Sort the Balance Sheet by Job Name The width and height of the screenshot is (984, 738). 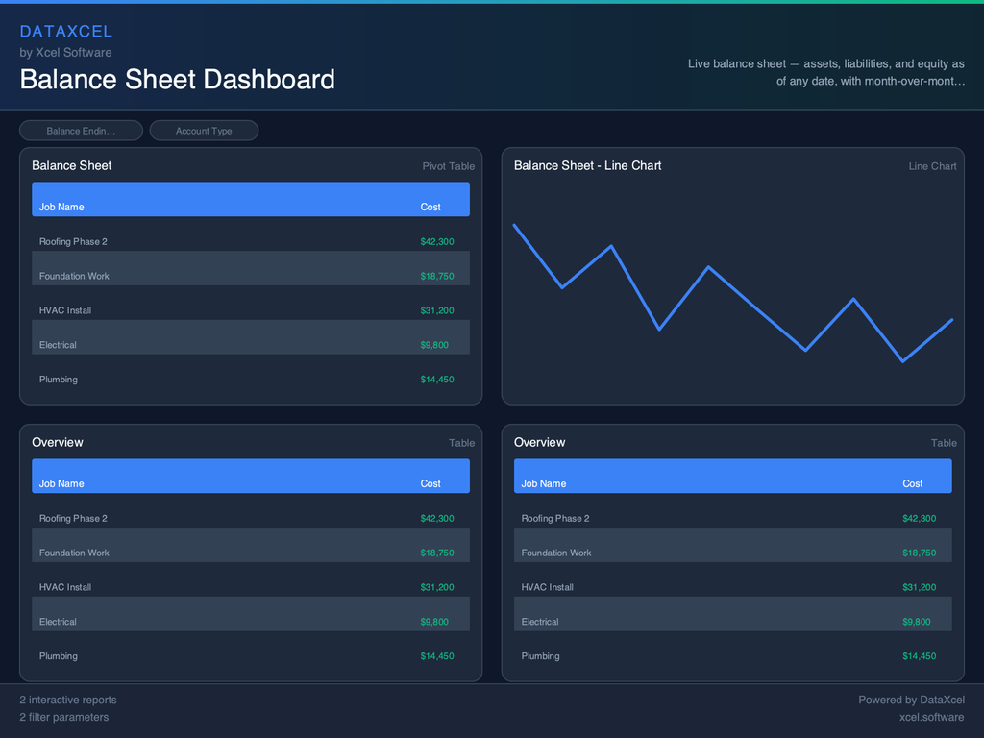point(61,207)
